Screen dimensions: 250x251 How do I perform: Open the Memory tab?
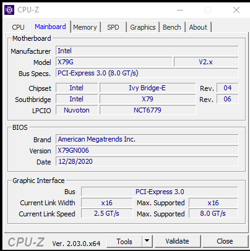[85, 27]
